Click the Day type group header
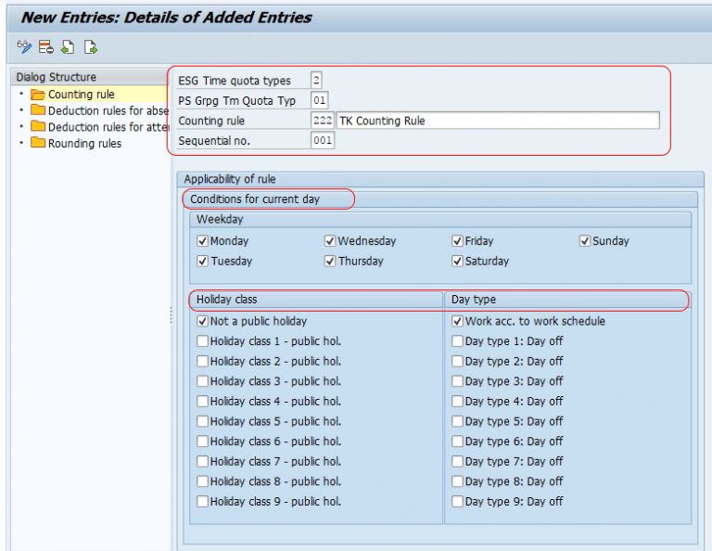This screenshot has height=551, width=712. pos(567,300)
